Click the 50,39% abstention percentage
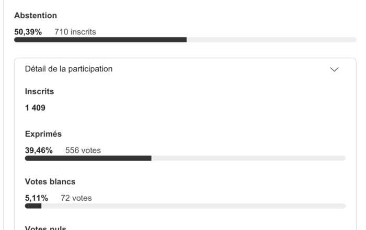 [x=28, y=32]
